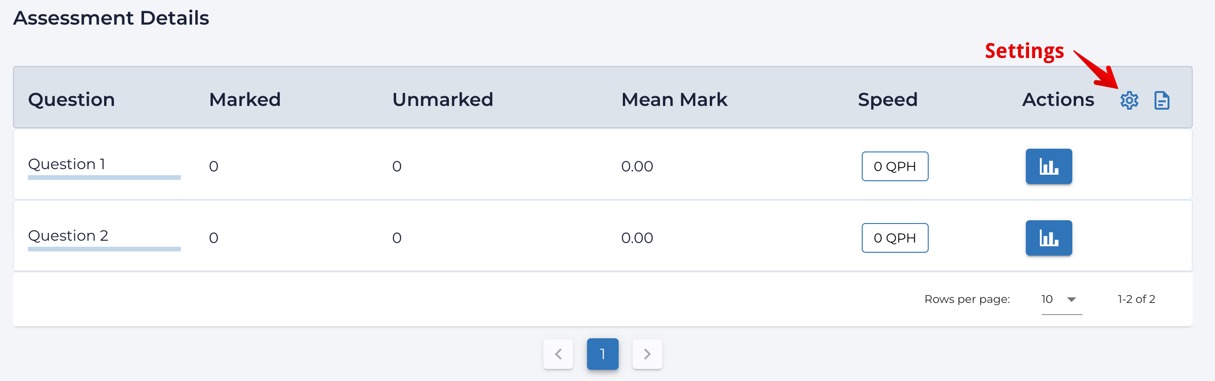Open statistics chart for Question 2
The height and width of the screenshot is (381, 1215).
tap(1049, 237)
